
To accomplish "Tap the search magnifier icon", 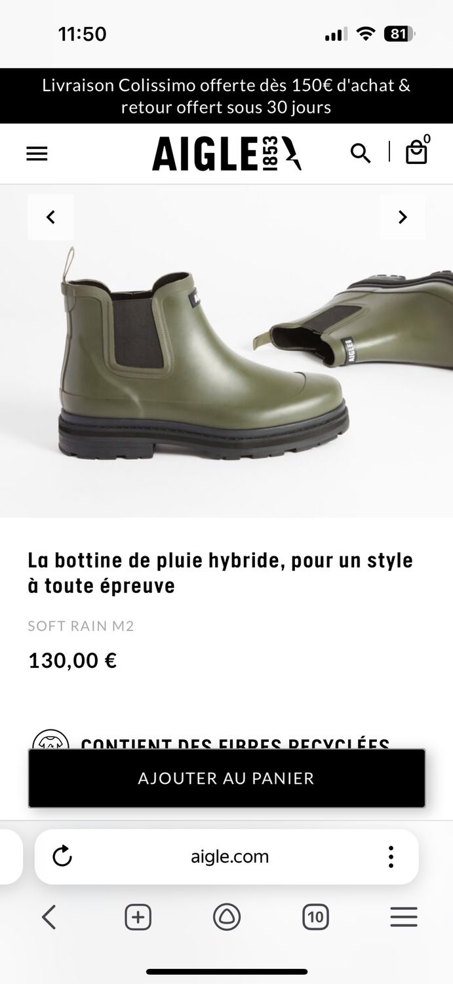I will [x=360, y=154].
